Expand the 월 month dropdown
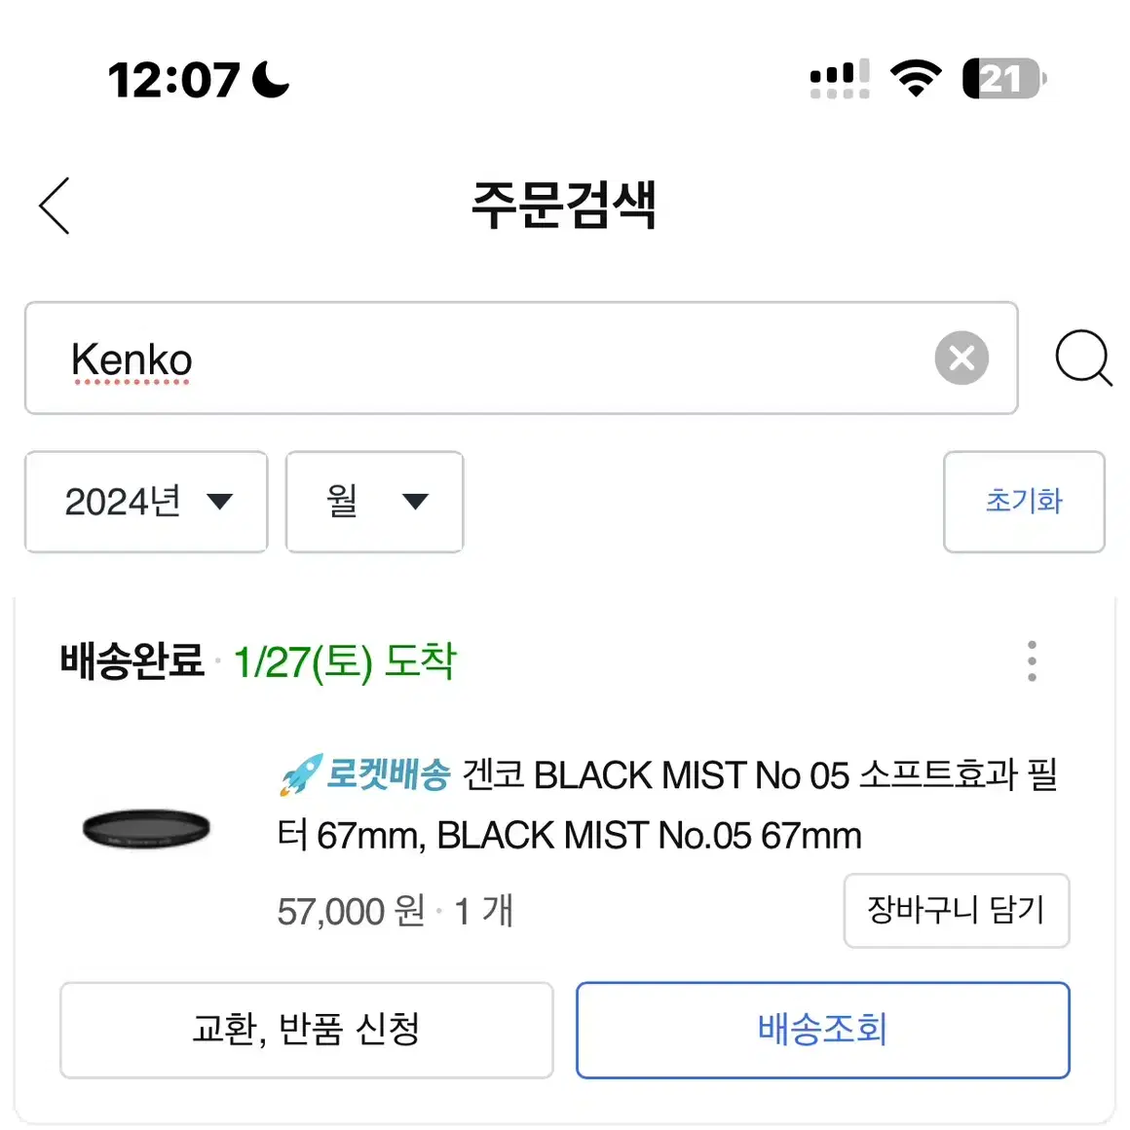This screenshot has height=1130, width=1130. (x=375, y=502)
